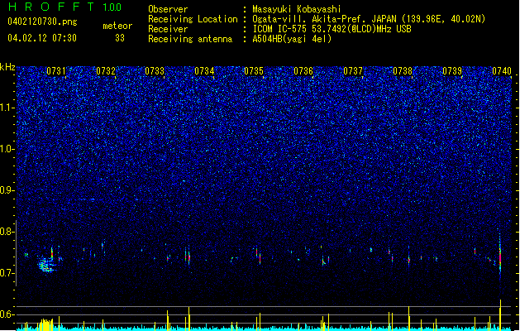
Task: Click the date stamp 04.02.12 07:30
Action: (x=42, y=38)
